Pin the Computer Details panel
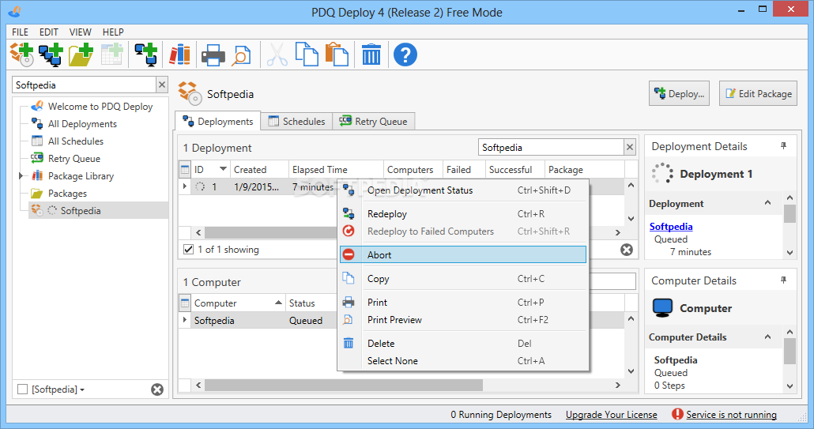Screen dimensions: 814x429 783,280
